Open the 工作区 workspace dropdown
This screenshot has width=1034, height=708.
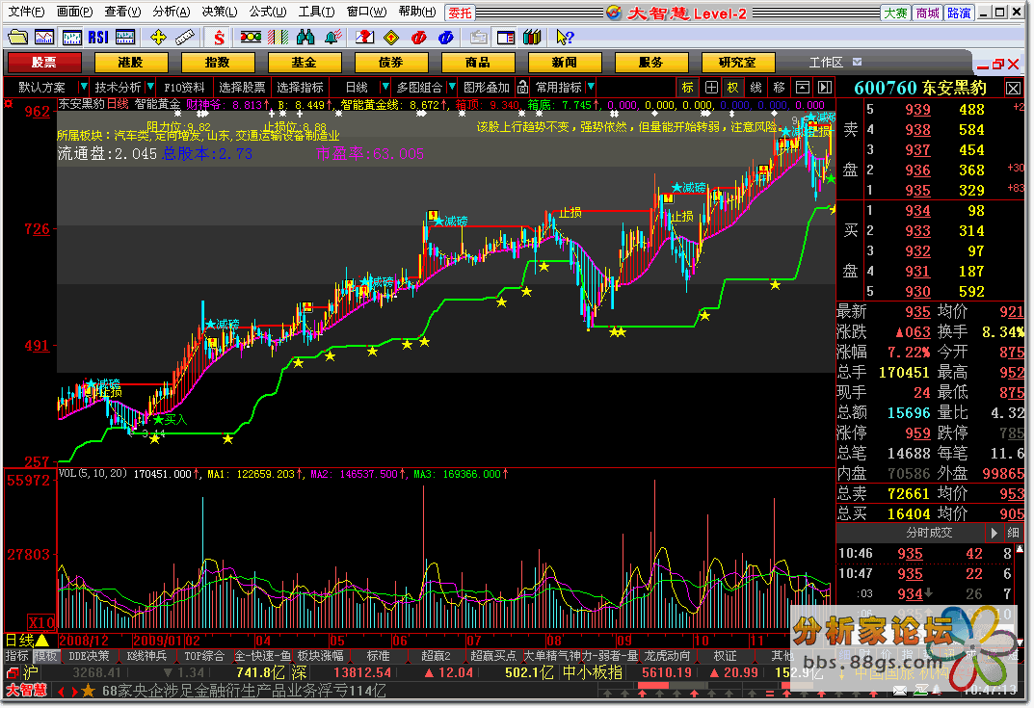coord(857,62)
